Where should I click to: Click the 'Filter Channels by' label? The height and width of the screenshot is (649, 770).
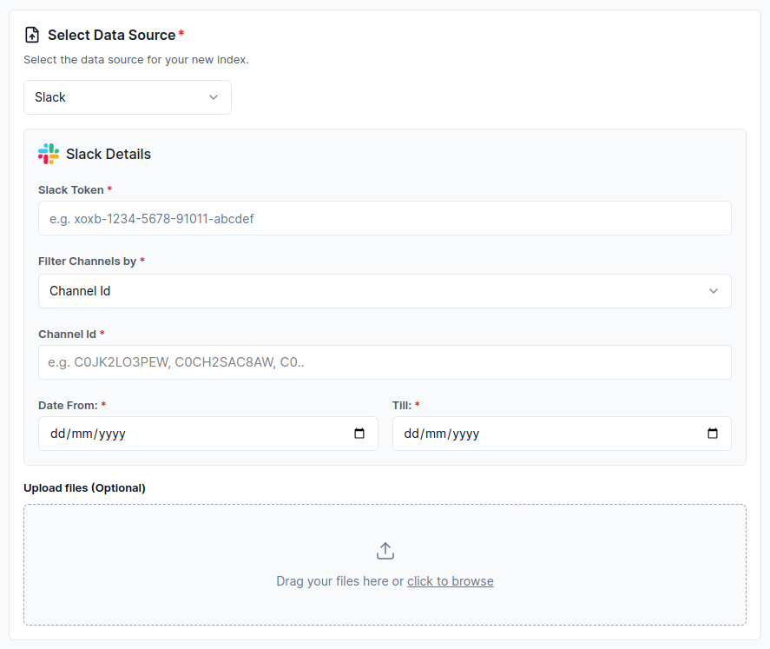click(88, 262)
